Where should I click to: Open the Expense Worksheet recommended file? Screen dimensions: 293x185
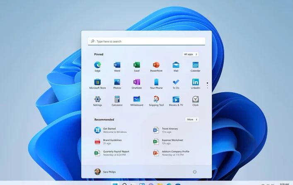[168, 142]
